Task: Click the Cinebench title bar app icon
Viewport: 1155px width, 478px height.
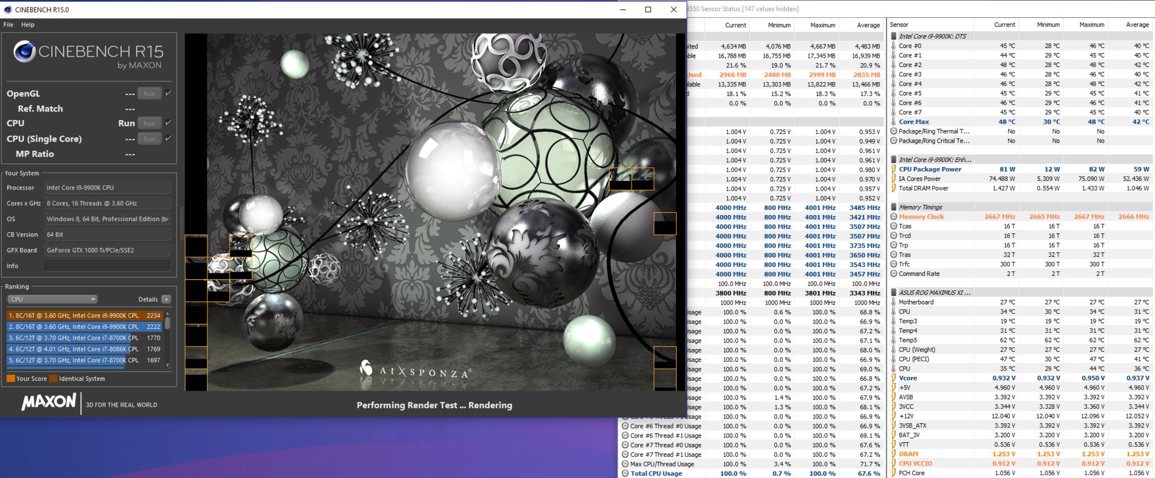Action: tap(8, 9)
